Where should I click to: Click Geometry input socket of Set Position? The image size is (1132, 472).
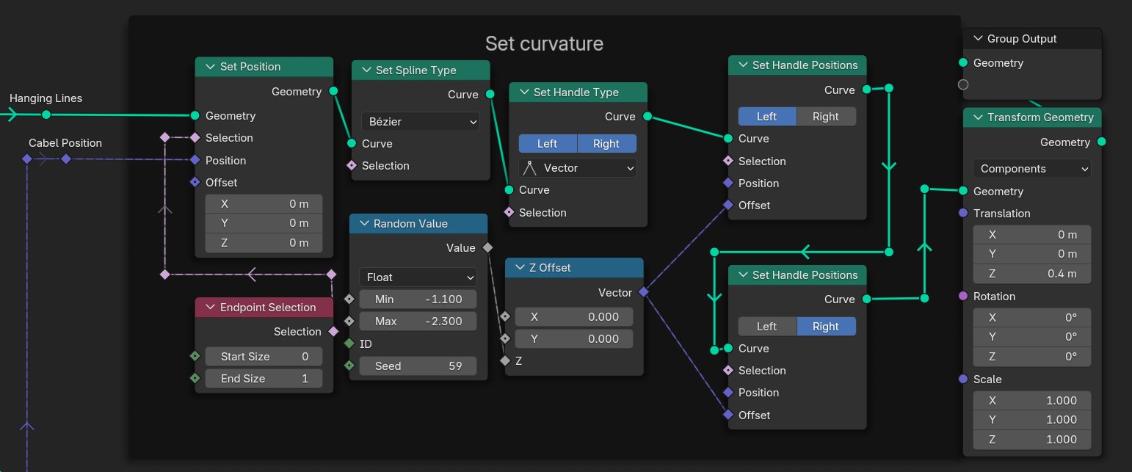click(x=195, y=115)
